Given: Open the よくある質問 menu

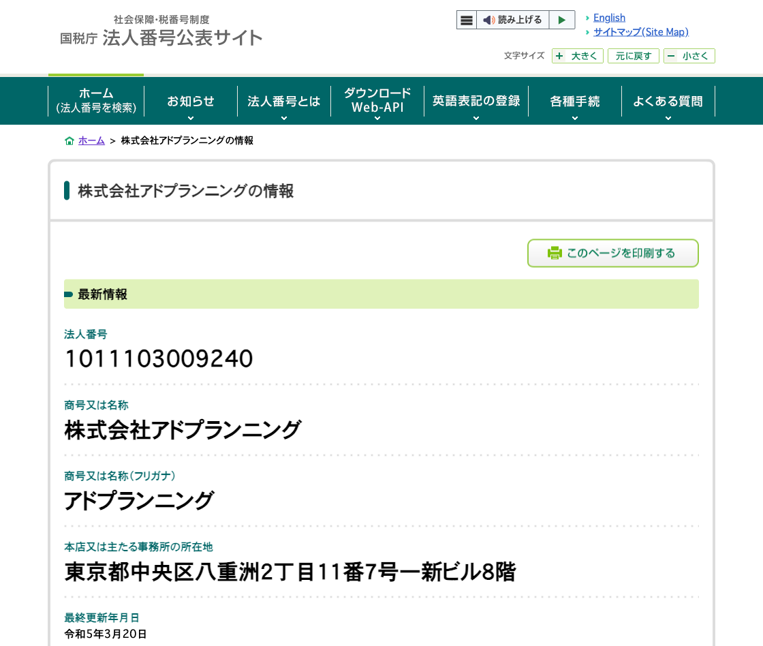Looking at the screenshot, I should click(668, 101).
